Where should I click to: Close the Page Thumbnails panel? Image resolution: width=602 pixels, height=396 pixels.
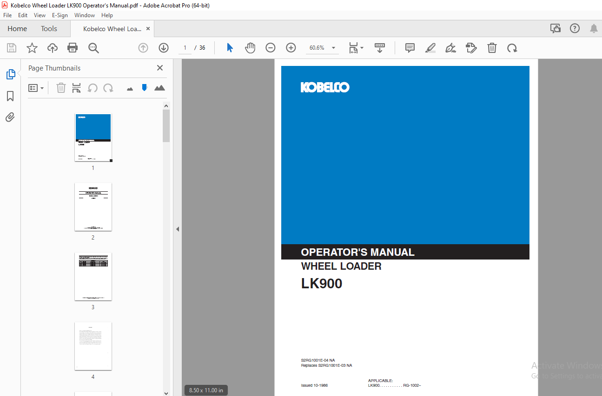(x=160, y=68)
